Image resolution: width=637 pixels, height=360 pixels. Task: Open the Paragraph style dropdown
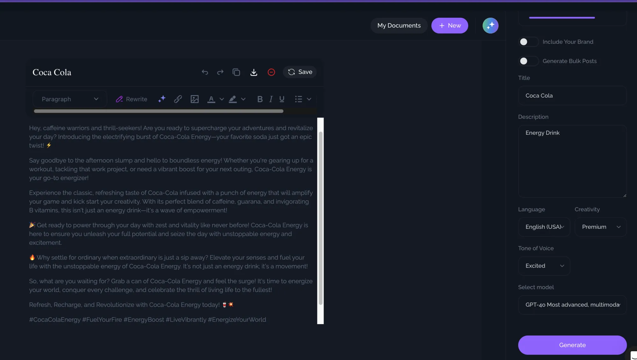pos(70,99)
